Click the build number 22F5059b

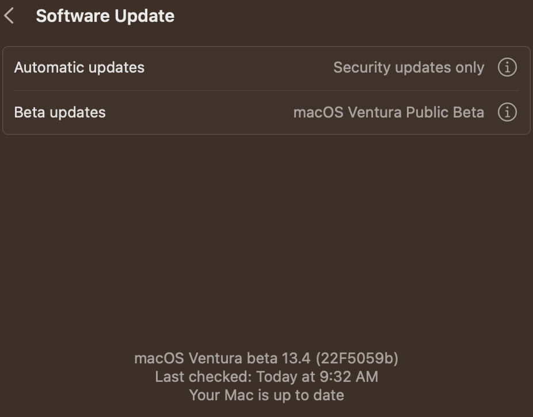357,358
